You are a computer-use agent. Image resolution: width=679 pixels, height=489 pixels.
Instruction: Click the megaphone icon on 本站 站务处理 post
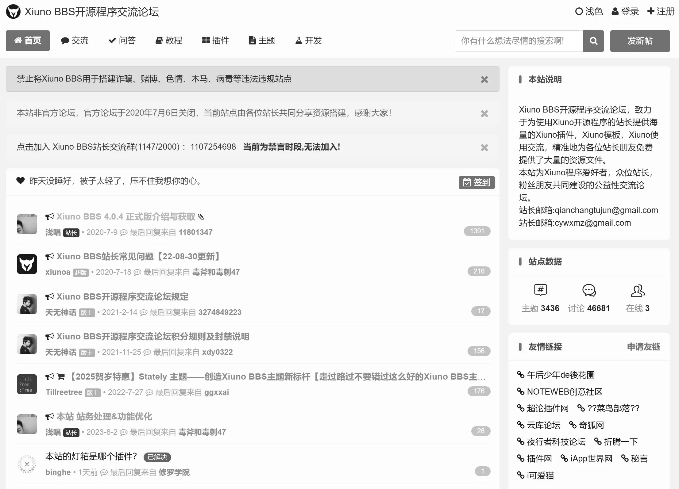(x=49, y=417)
